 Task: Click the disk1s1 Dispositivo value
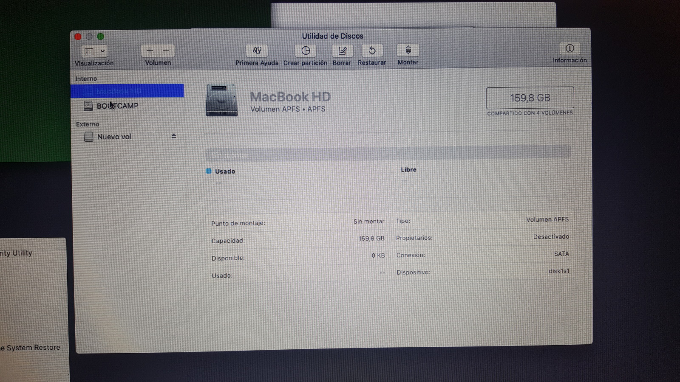point(559,271)
